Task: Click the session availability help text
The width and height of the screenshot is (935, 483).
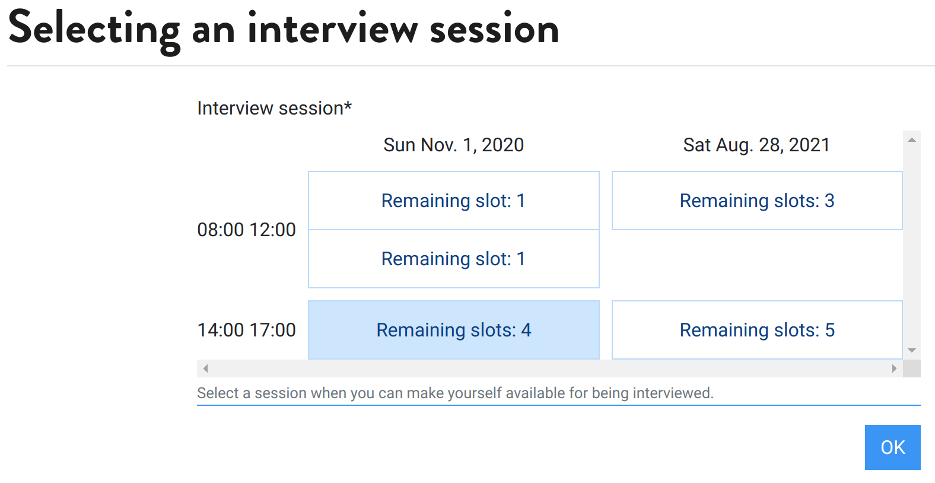Action: coord(455,393)
